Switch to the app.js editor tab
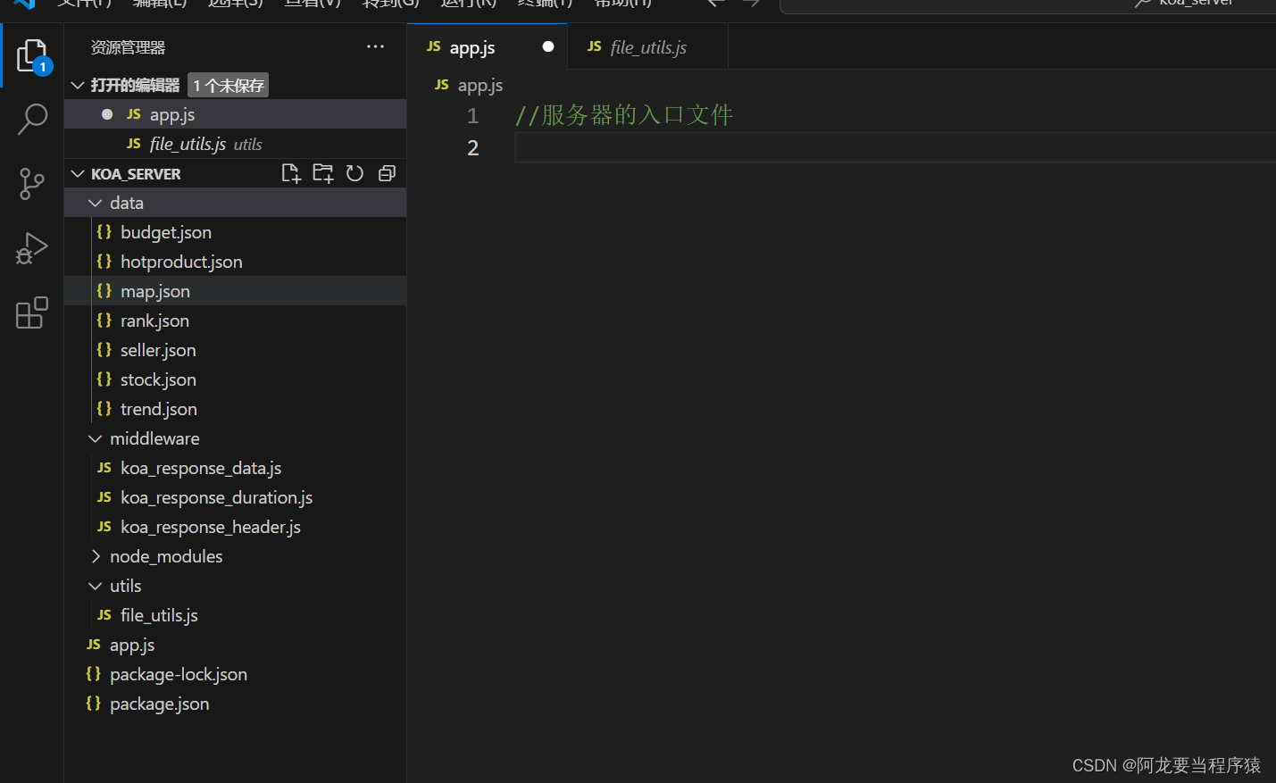1276x783 pixels. click(488, 46)
